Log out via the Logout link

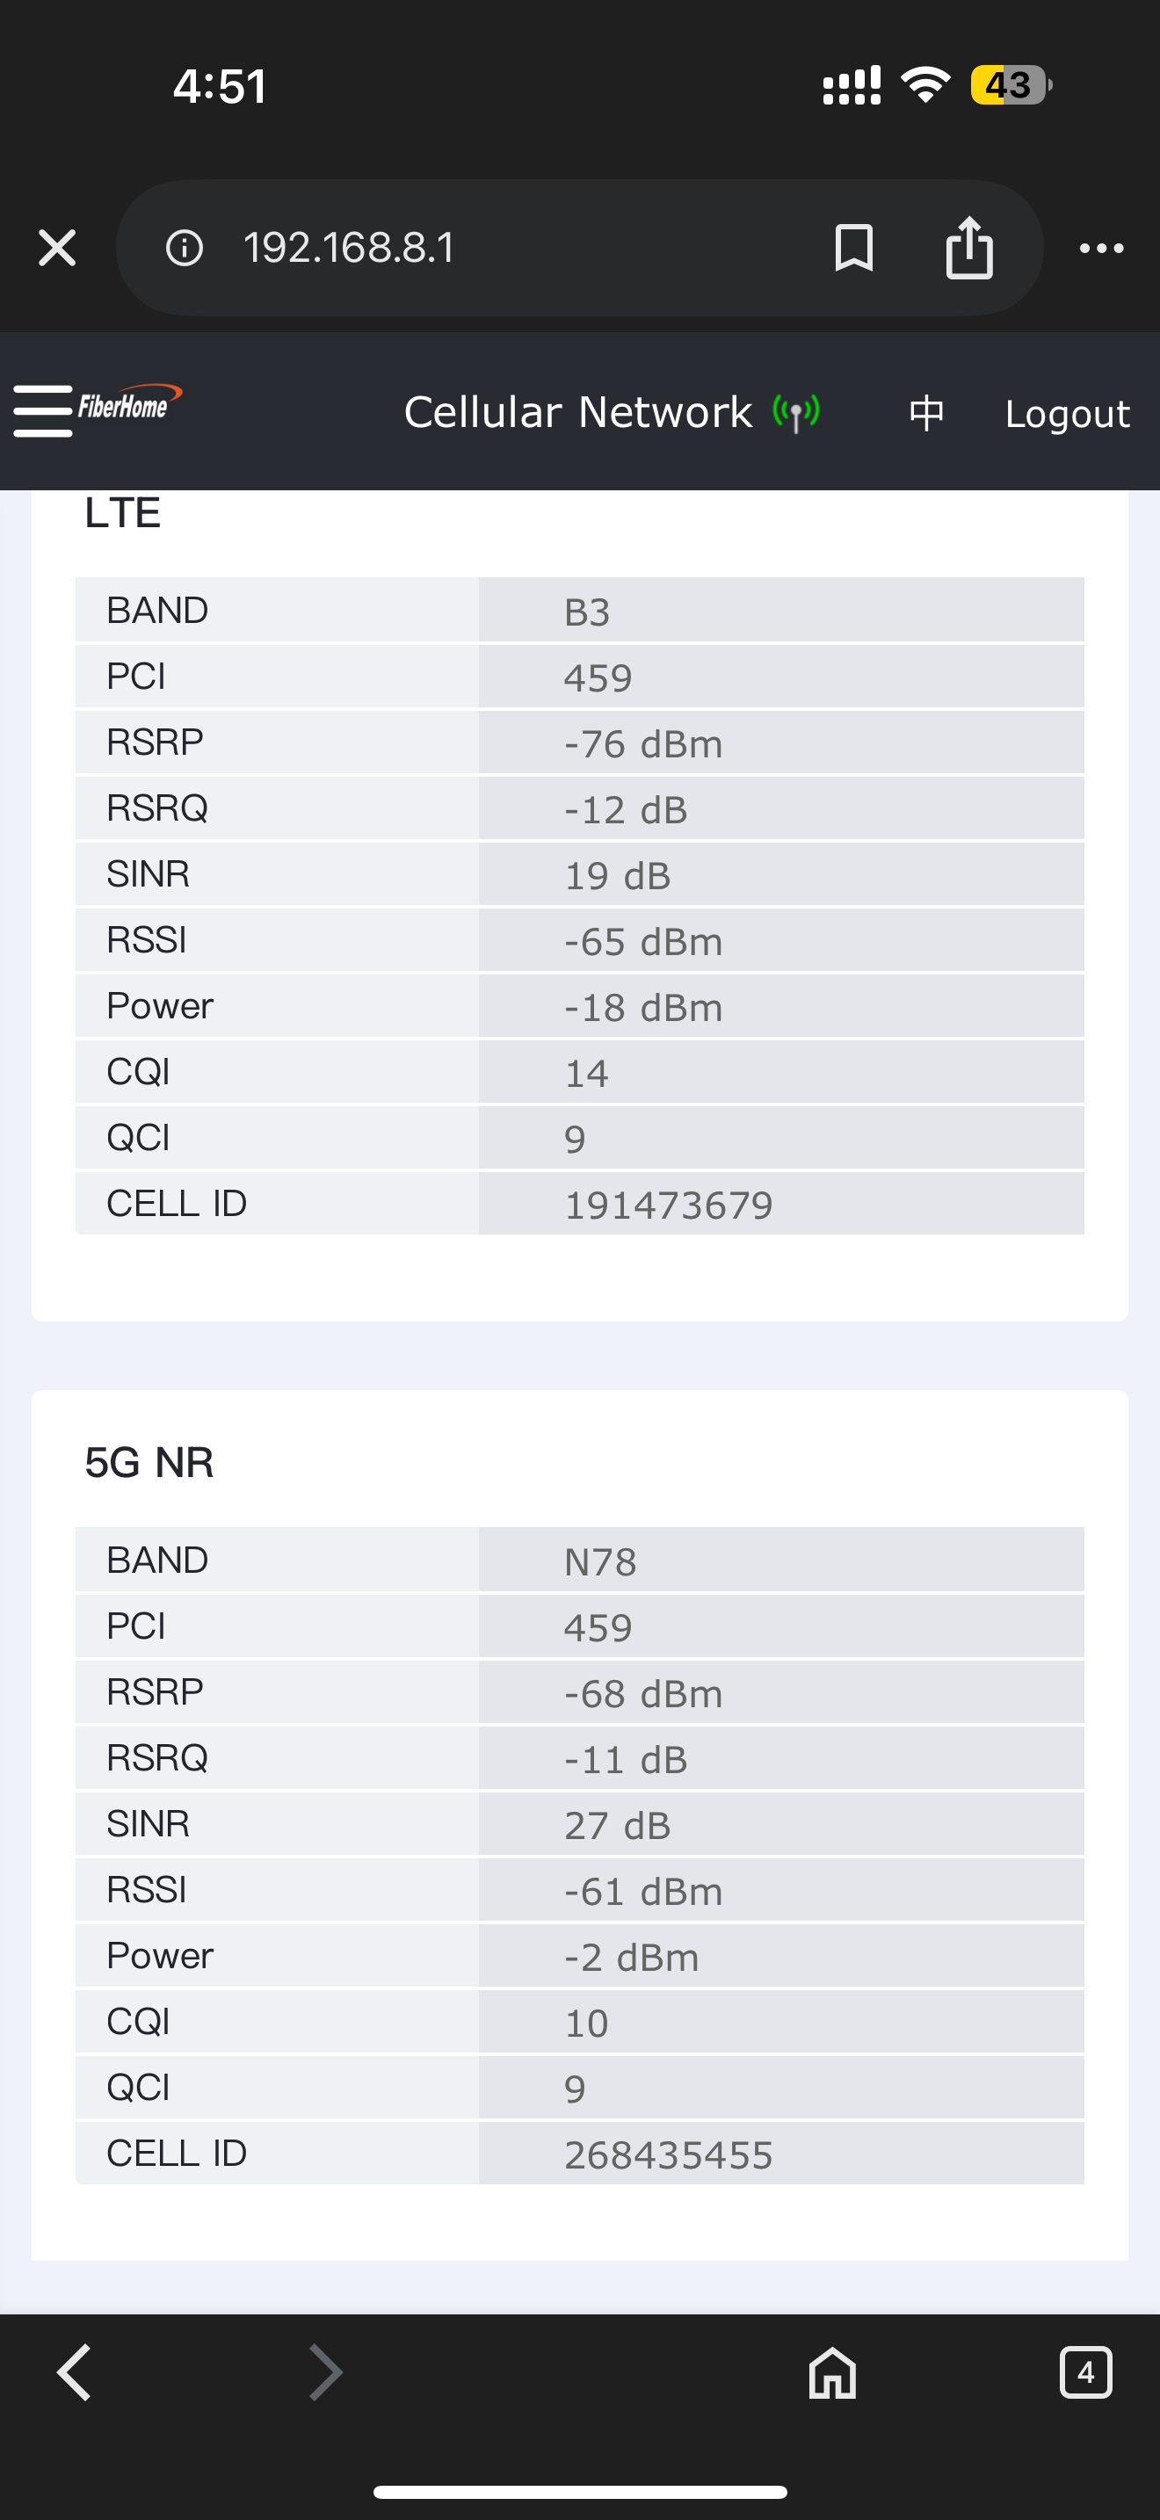coord(1067,414)
